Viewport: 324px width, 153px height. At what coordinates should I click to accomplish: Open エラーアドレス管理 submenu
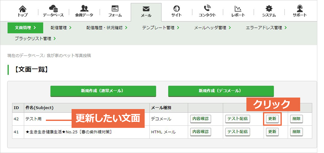coord(266,28)
